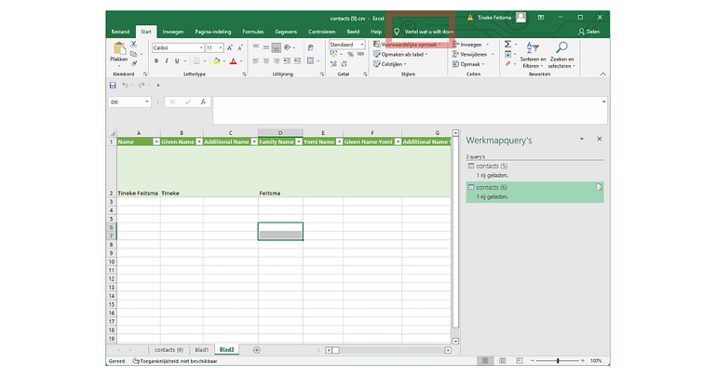716x376 pixels.
Task: Click the save icon in quick access toolbar
Action: coord(114,85)
